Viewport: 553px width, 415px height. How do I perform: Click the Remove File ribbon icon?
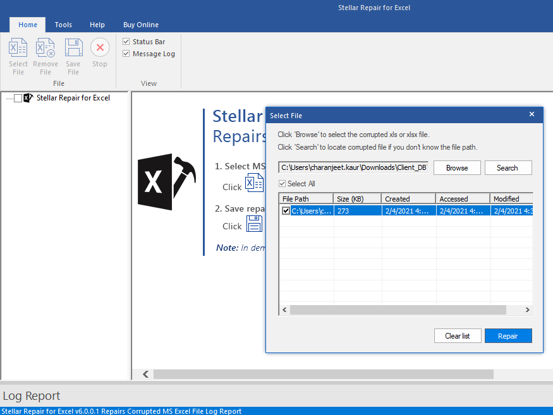[x=45, y=47]
